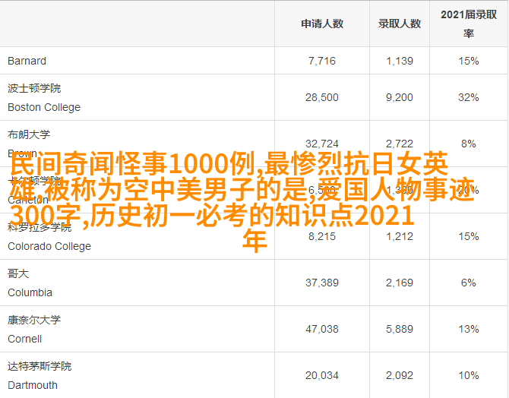Select the 哥大 school name text
The height and width of the screenshot is (398, 509).
pyautogui.click(x=18, y=273)
